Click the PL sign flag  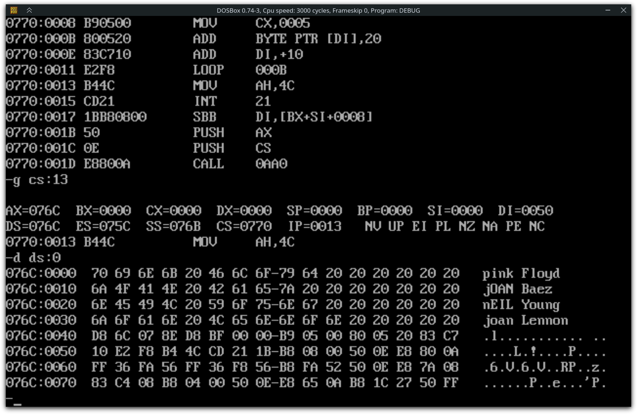[x=443, y=226]
